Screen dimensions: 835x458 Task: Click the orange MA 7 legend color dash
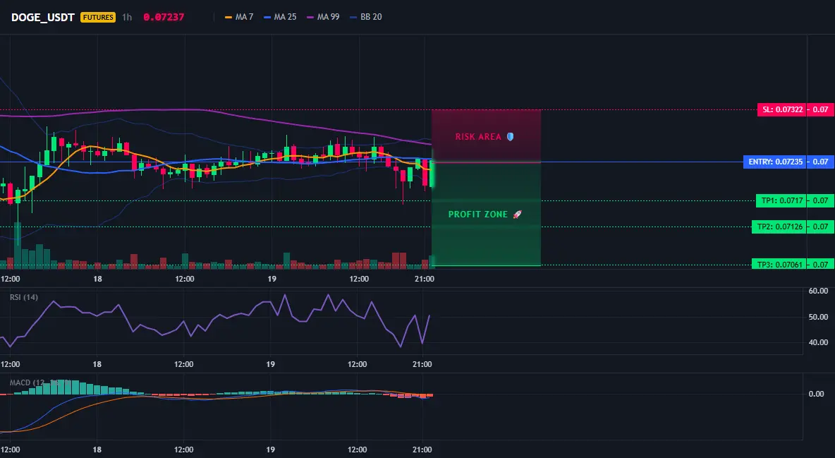pyautogui.click(x=228, y=17)
